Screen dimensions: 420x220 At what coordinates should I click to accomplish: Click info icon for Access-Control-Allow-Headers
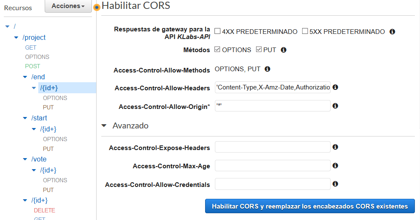(x=335, y=87)
